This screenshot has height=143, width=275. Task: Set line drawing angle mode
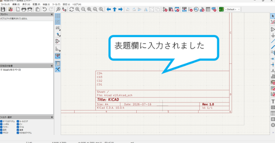(x=58, y=49)
